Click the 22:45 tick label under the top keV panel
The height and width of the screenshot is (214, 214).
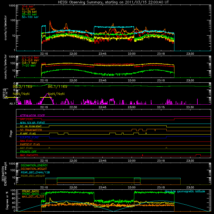102,54
